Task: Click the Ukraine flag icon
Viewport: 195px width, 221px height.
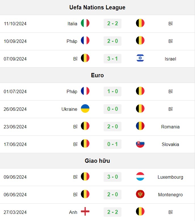Action: point(85,109)
